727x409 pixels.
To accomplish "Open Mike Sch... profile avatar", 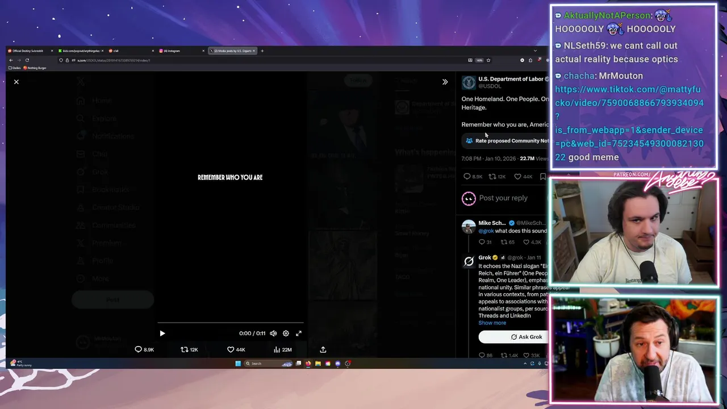I will tap(469, 226).
